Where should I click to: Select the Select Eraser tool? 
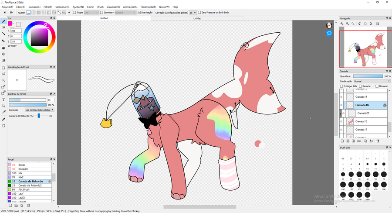click(3, 93)
